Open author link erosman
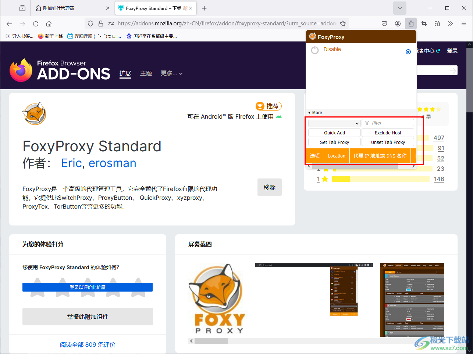The width and height of the screenshot is (473, 354). (113, 163)
